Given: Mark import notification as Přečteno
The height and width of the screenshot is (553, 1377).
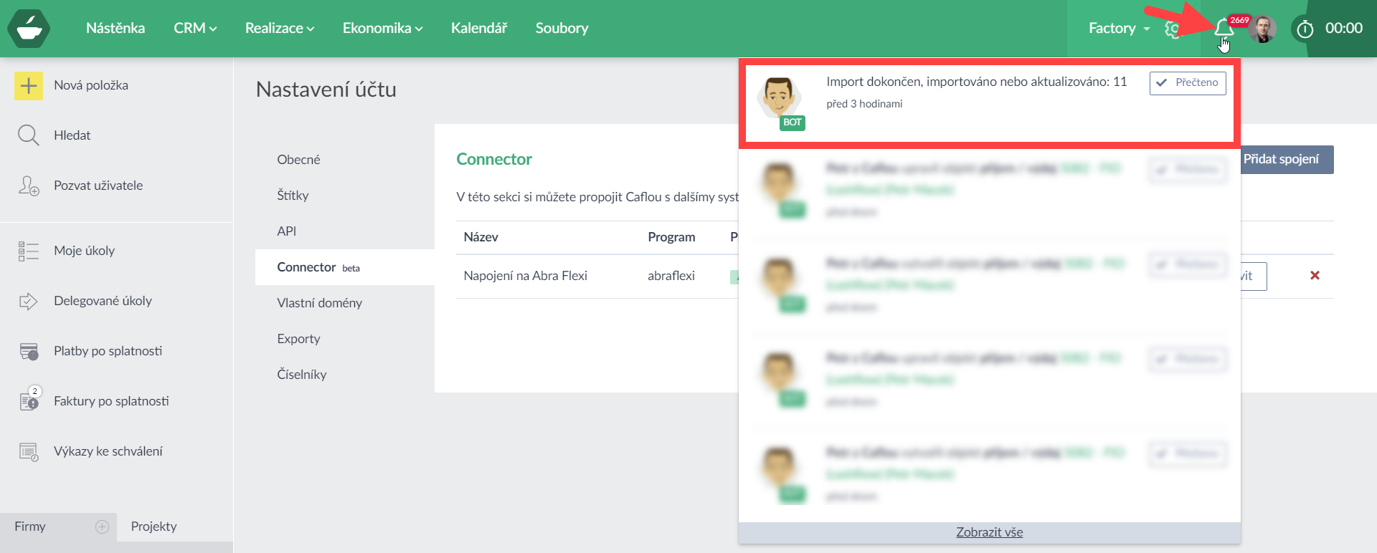Looking at the screenshot, I should click(x=1187, y=83).
